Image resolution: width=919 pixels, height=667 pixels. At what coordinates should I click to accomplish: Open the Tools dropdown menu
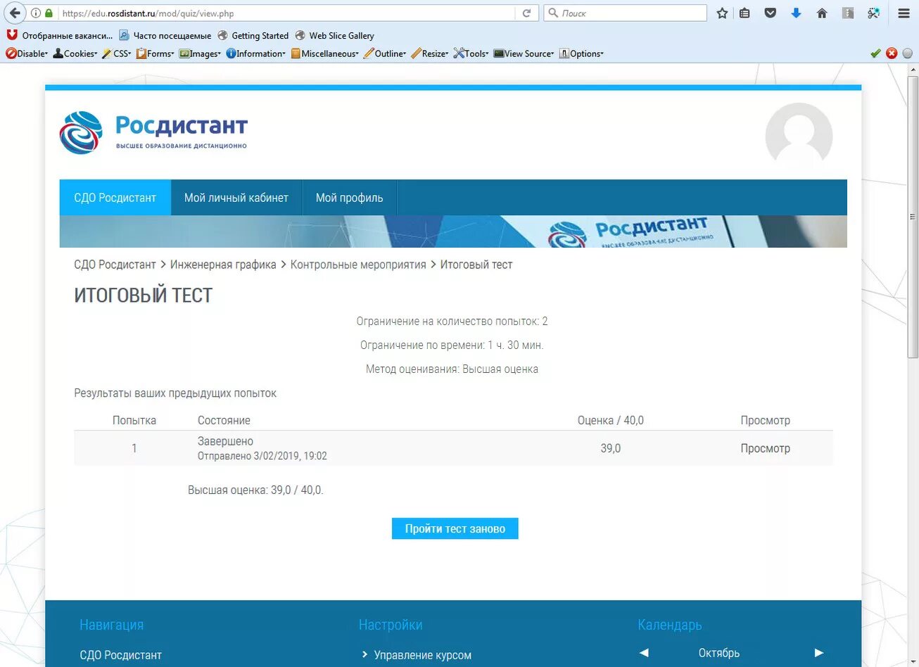click(471, 53)
